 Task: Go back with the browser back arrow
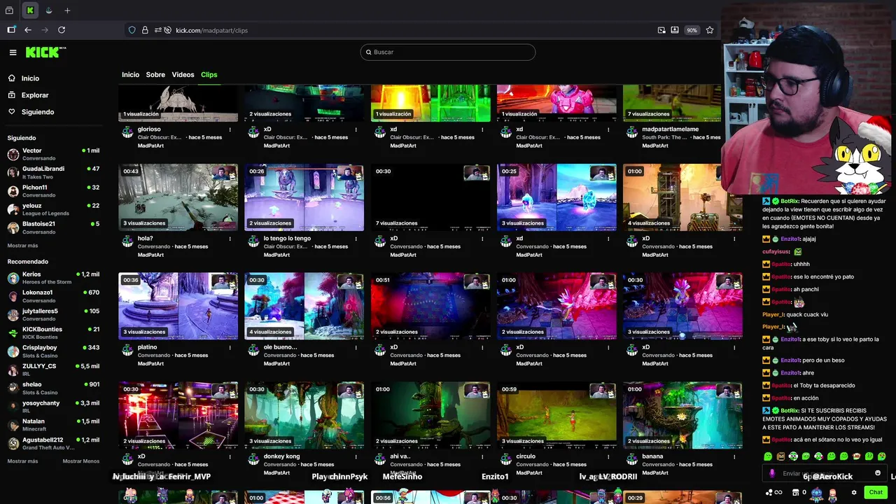click(x=28, y=30)
